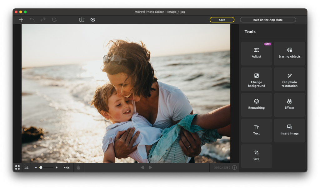Undo the last edit
320x189 pixels.
[32, 20]
